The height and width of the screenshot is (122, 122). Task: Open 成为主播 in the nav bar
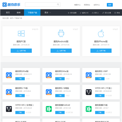(107, 13)
